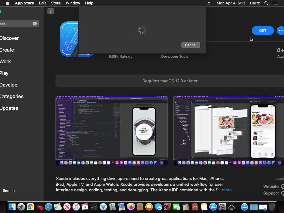Viewport: 284px width, 213px height.
Task: Go to Work in the sidebar
Action: click(6, 61)
